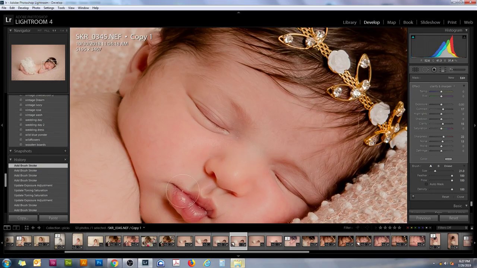Click the Reset button below Basic panel
The image size is (477, 268).
coord(454,218)
